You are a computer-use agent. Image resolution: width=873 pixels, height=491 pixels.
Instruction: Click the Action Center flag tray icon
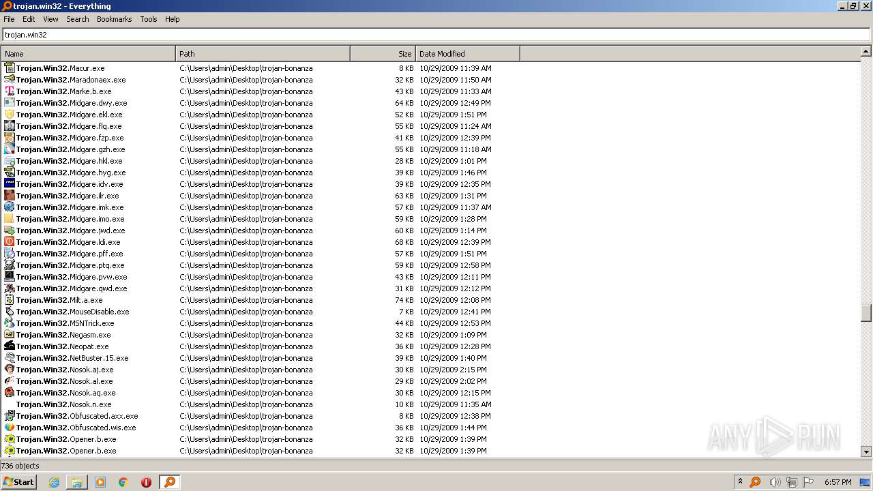808,482
